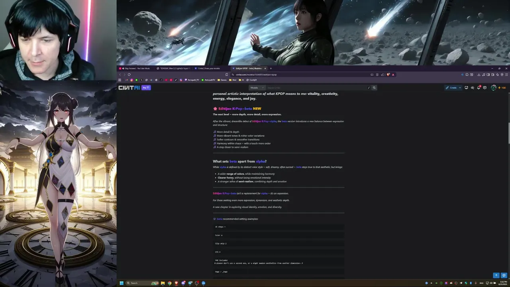Open the Brave wallet icon
510x287 pixels.
point(492,75)
